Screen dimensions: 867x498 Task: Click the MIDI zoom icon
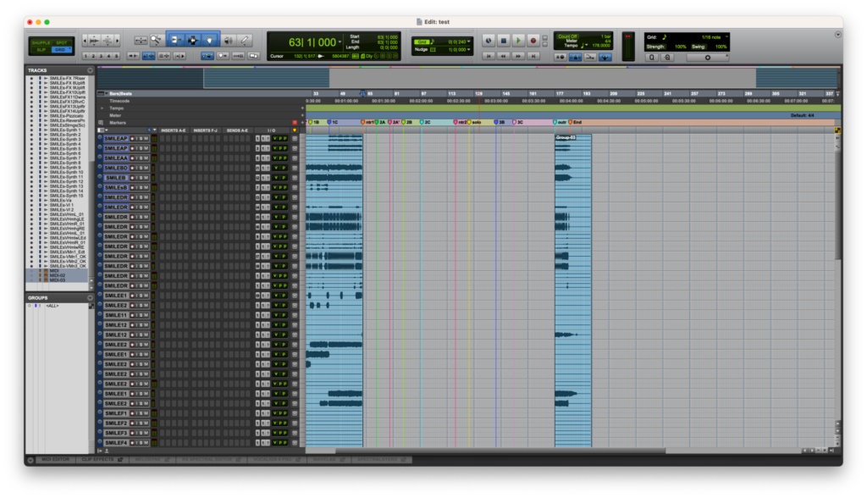(x=108, y=40)
